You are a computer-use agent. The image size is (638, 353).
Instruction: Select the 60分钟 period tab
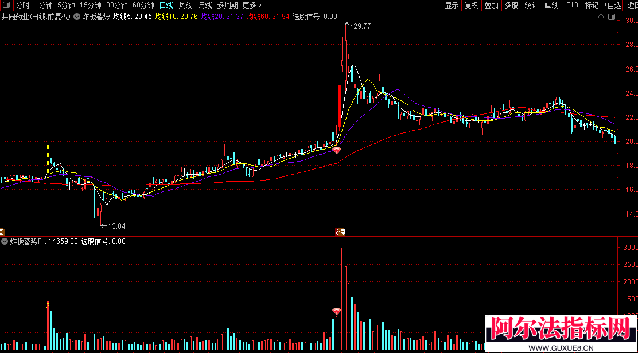point(143,5)
